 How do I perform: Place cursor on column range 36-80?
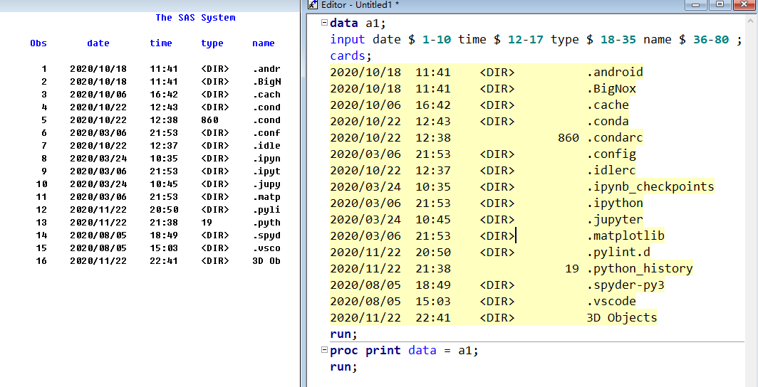711,40
